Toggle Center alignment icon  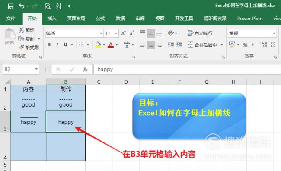tap(151, 44)
